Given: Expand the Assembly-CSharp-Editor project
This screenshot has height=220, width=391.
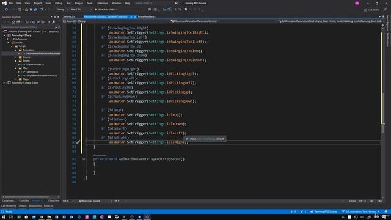Looking at the screenshot, I should click(x=4, y=83).
